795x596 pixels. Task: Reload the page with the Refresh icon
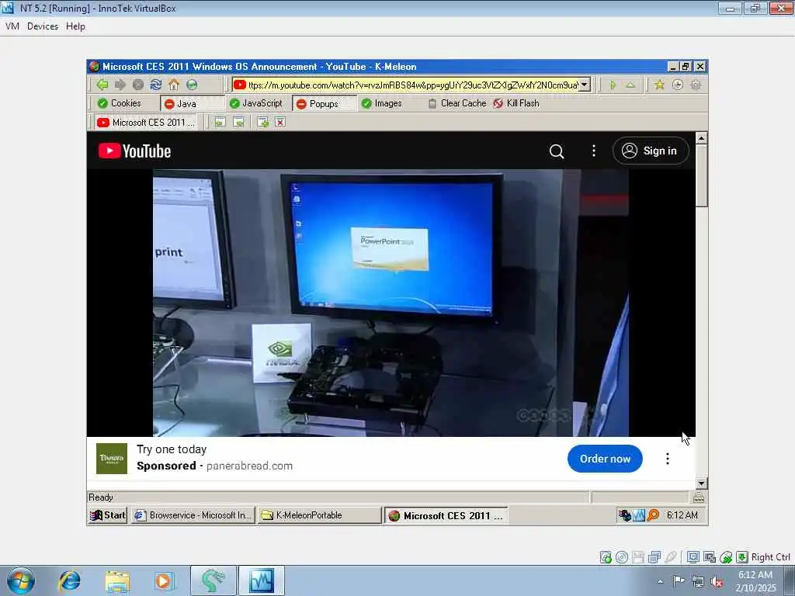pyautogui.click(x=155, y=85)
